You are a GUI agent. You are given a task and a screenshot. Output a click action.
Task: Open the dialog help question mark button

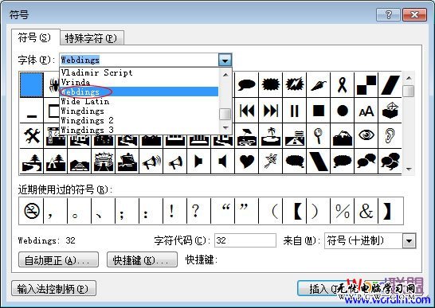389,14
